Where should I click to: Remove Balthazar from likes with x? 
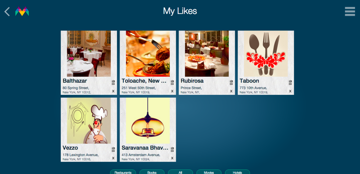(113, 91)
